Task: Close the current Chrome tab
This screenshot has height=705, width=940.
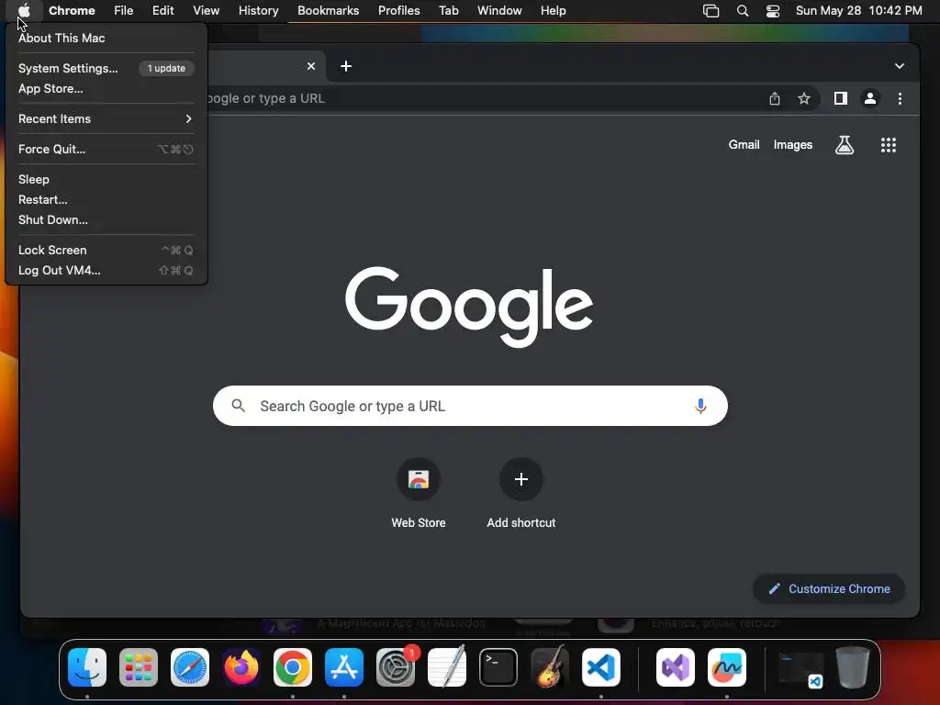Action: point(311,66)
